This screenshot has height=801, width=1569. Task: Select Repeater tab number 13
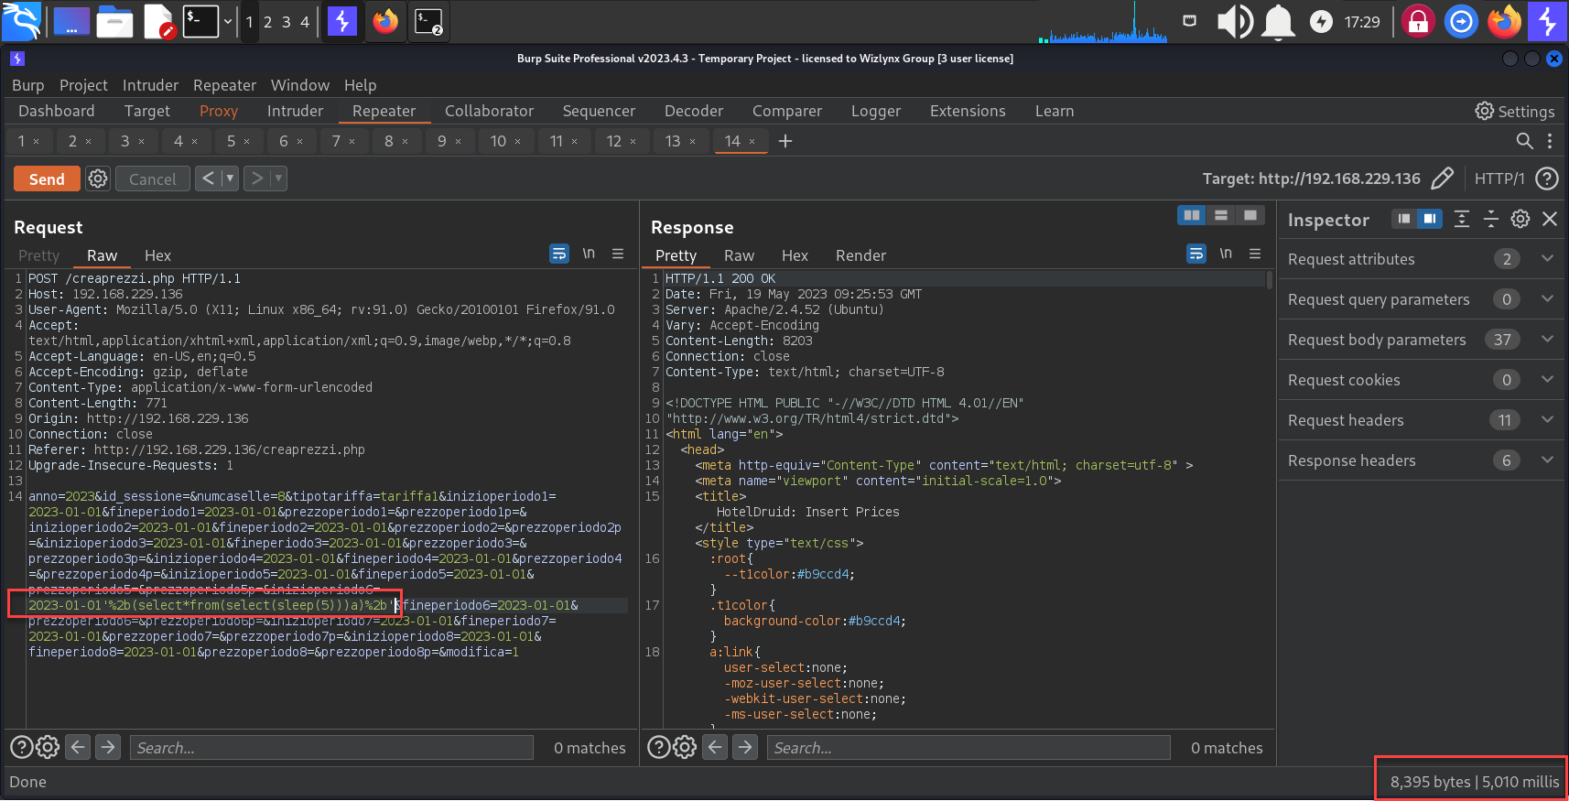click(673, 141)
